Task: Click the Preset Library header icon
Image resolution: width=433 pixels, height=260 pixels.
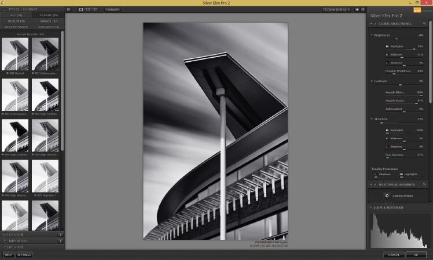Action: click(x=5, y=9)
